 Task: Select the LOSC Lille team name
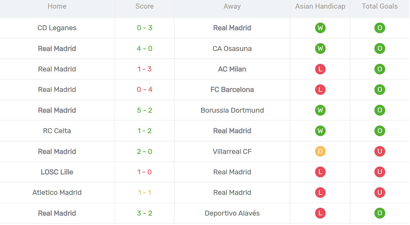point(57,172)
